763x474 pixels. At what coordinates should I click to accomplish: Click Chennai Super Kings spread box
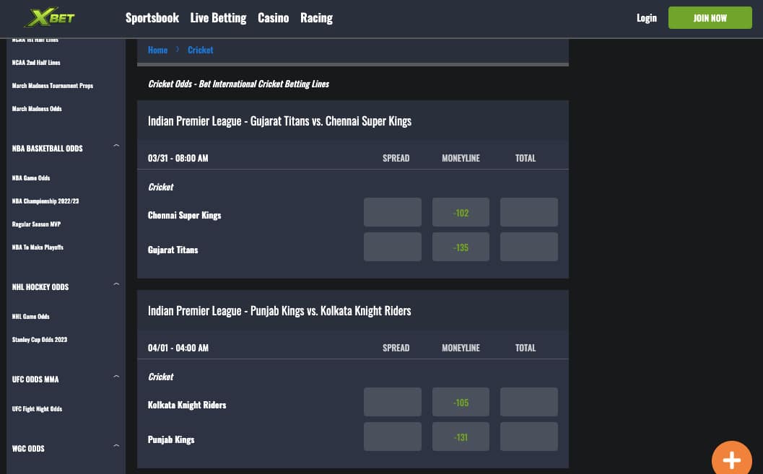[x=393, y=212]
